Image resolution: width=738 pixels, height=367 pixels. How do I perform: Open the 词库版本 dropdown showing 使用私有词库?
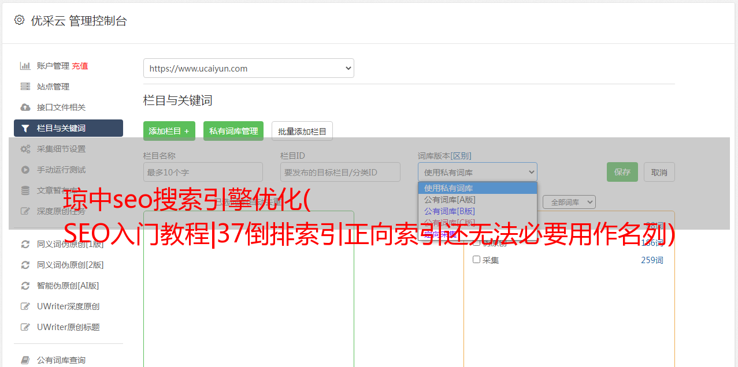coord(477,172)
